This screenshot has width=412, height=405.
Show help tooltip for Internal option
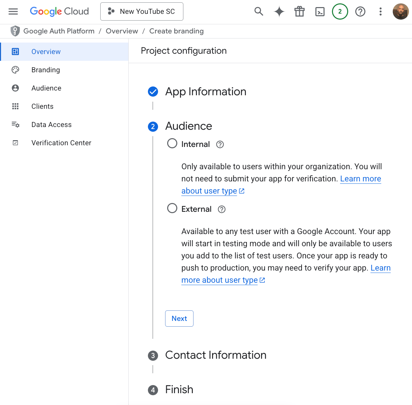[220, 145]
